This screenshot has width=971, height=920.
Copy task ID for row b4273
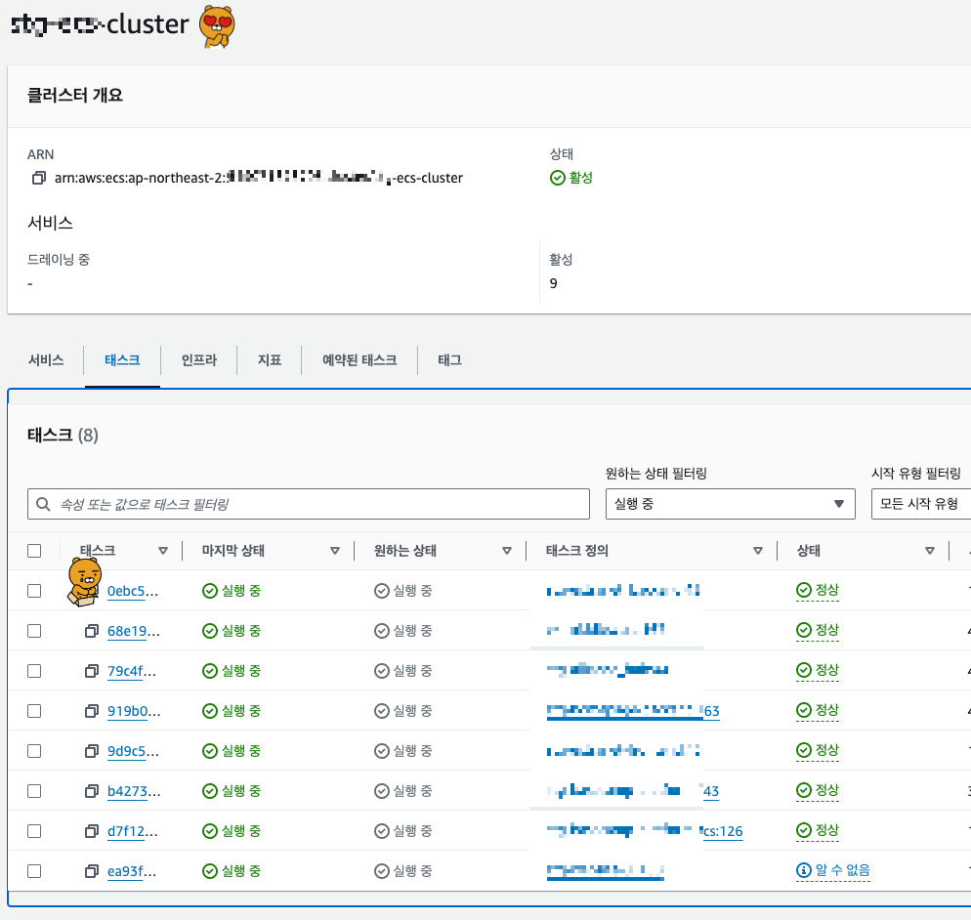(92, 791)
